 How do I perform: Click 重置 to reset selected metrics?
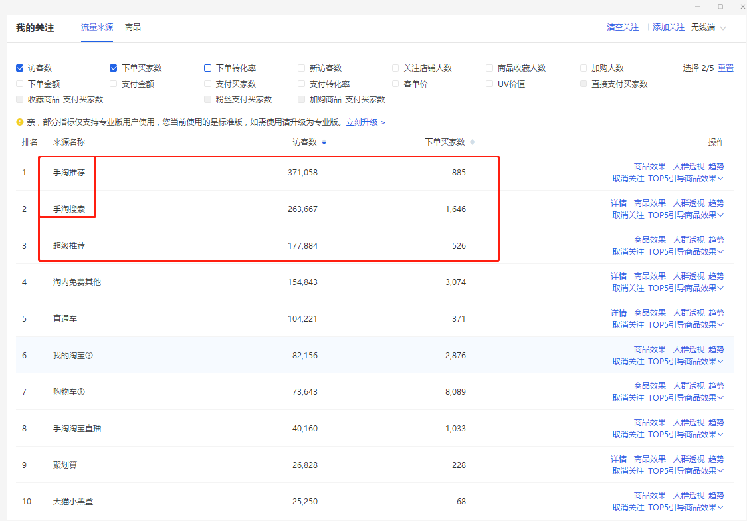[726, 68]
